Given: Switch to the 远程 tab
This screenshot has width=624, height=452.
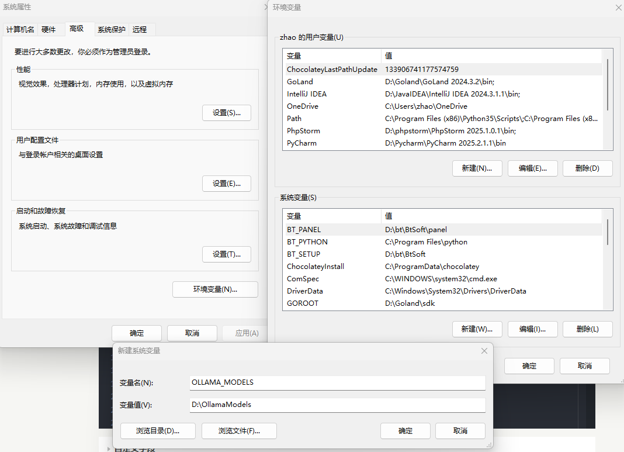Looking at the screenshot, I should click(140, 29).
